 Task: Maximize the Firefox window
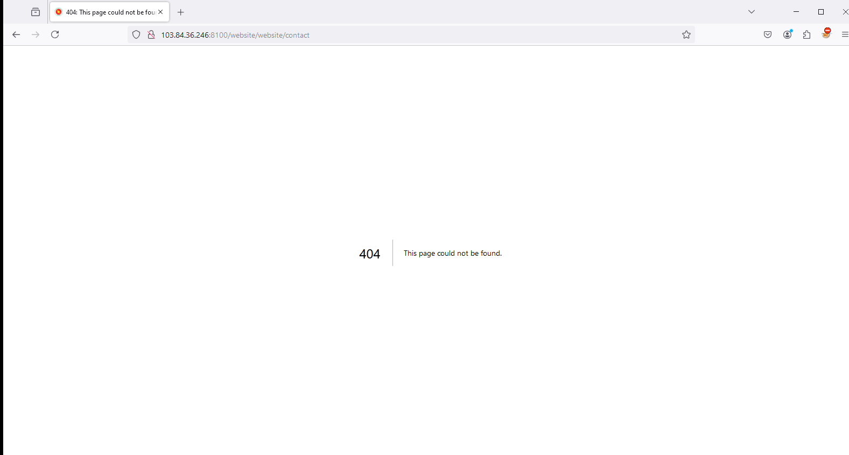pos(821,11)
